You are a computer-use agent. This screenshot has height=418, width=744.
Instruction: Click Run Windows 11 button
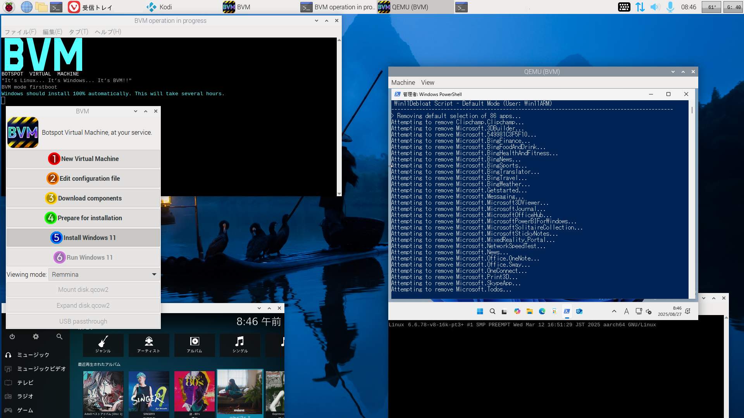[x=83, y=257]
